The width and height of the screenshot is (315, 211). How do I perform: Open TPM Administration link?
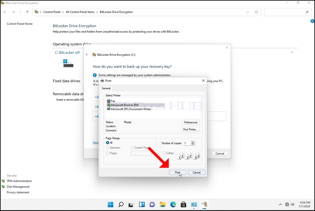point(19,181)
